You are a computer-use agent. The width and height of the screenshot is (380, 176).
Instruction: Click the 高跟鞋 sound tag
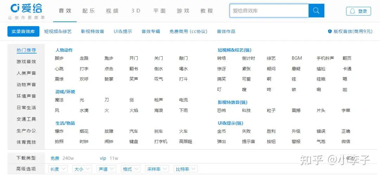186,142
